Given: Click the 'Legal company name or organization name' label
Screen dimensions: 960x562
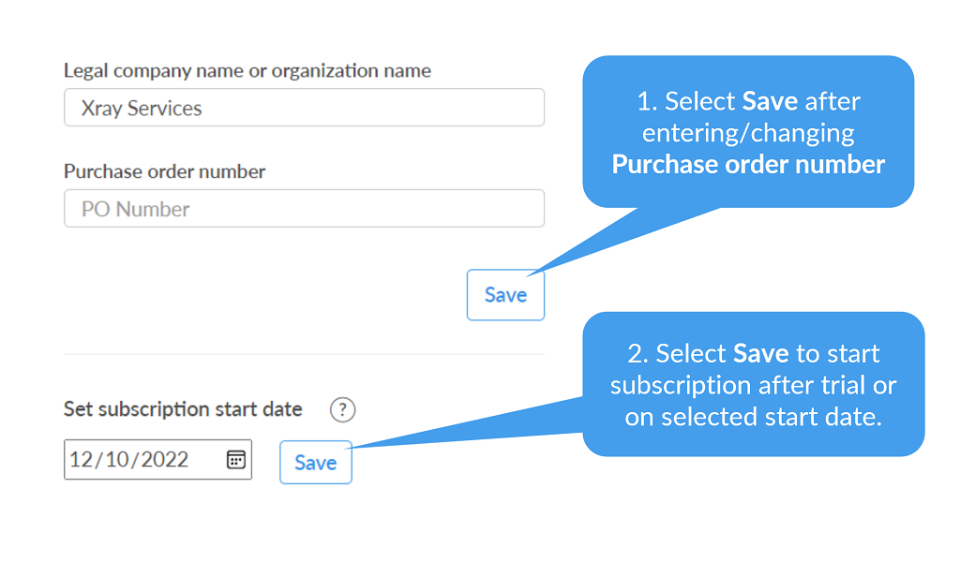Looking at the screenshot, I should coord(247,70).
